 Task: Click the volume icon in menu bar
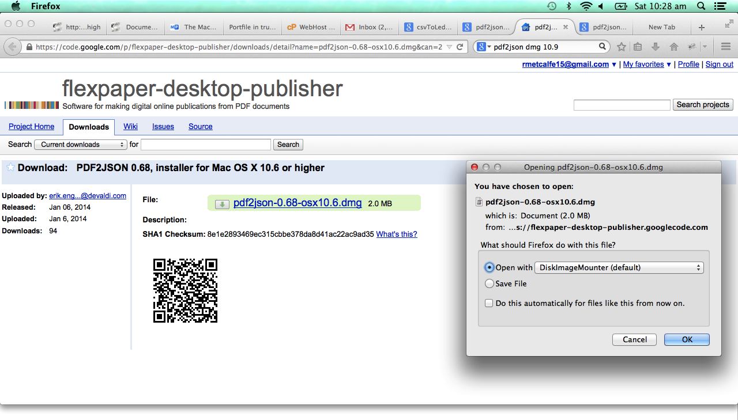[601, 6]
